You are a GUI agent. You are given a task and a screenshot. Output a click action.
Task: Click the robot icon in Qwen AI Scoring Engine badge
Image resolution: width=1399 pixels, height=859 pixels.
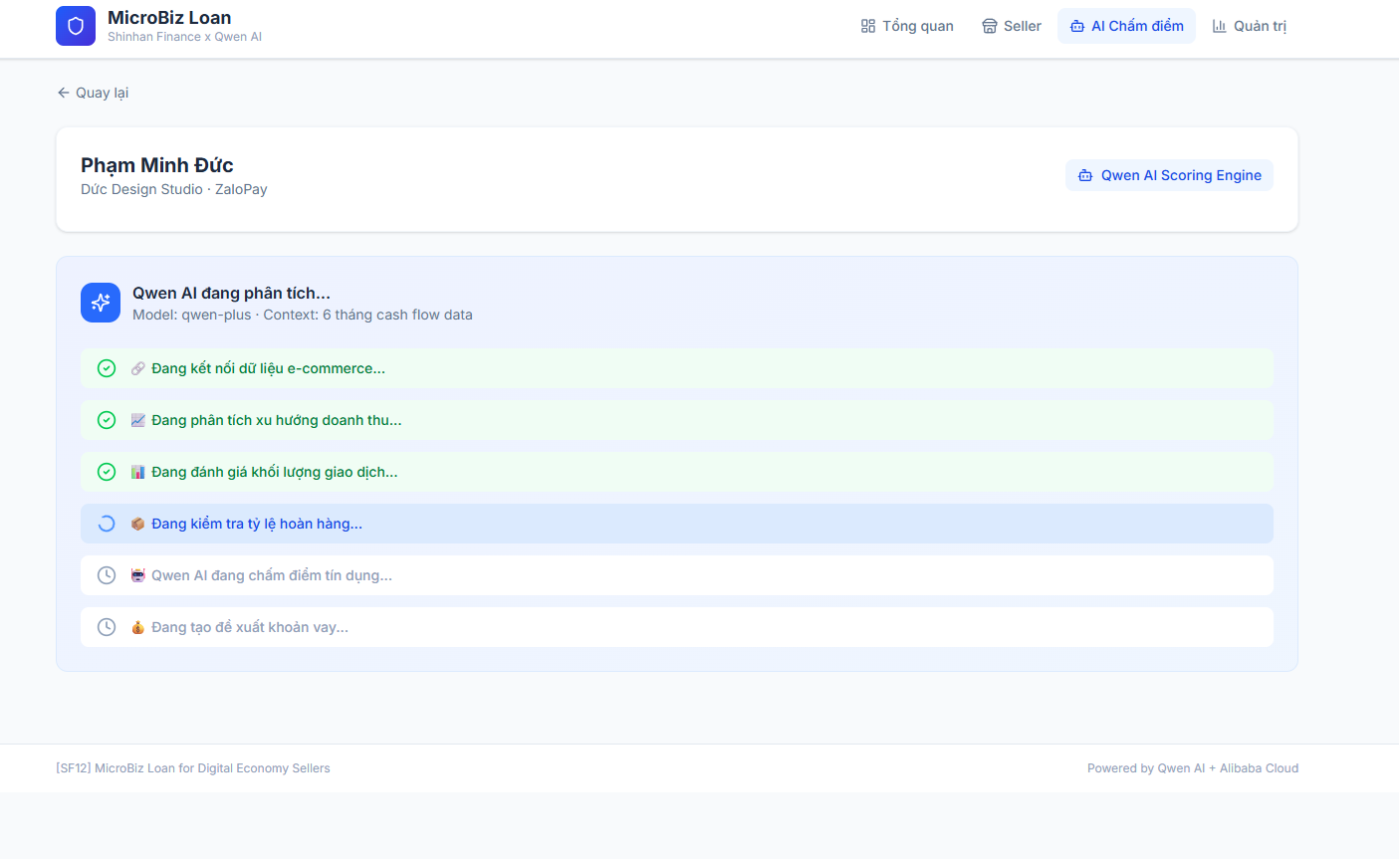(1085, 175)
